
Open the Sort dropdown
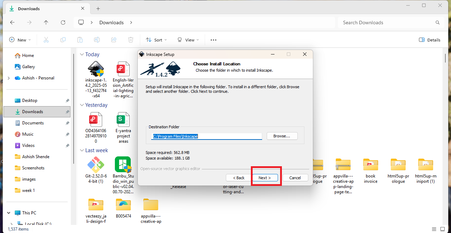point(156,40)
